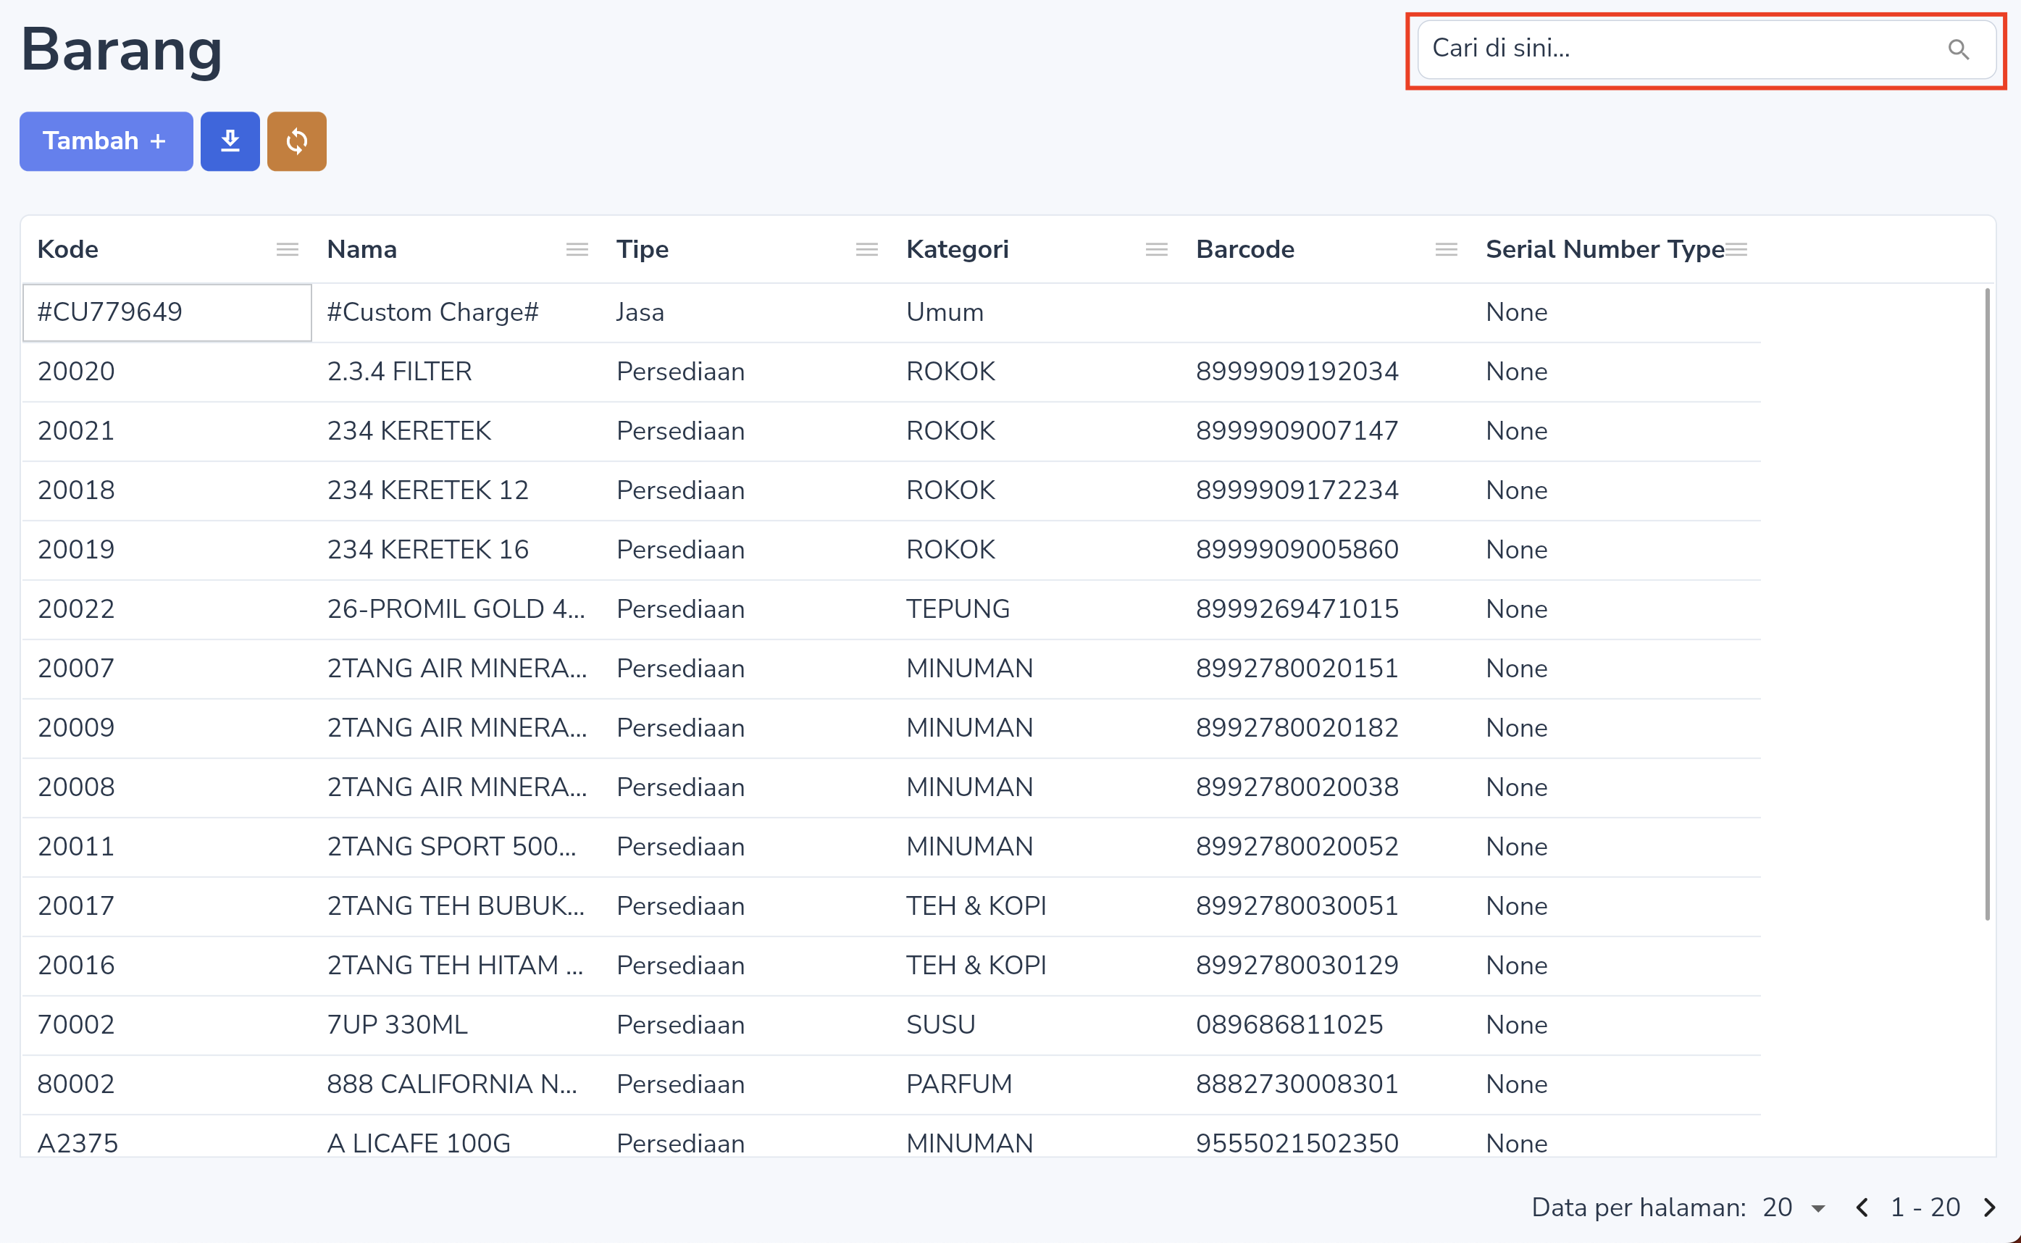
Task: Select the #Custom Charge# name cell
Action: pos(432,312)
